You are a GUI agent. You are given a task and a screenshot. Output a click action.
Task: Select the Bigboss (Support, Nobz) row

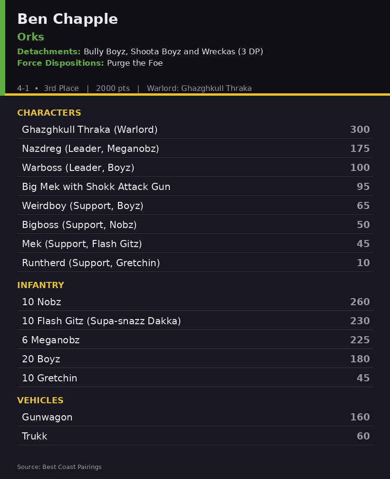195,225
